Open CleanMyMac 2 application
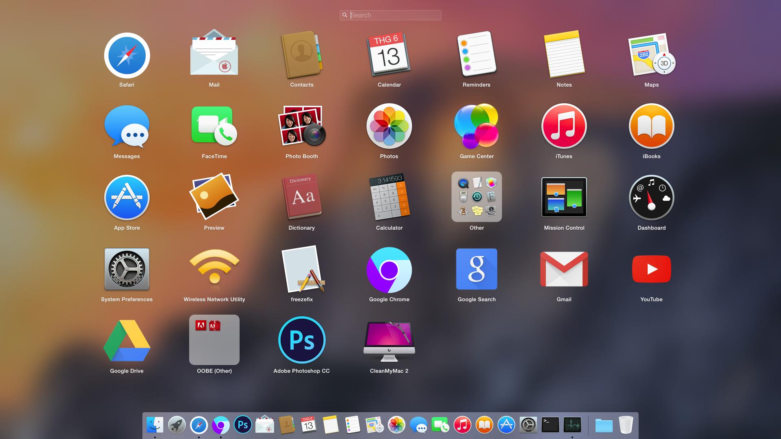The image size is (781, 439). pos(389,341)
